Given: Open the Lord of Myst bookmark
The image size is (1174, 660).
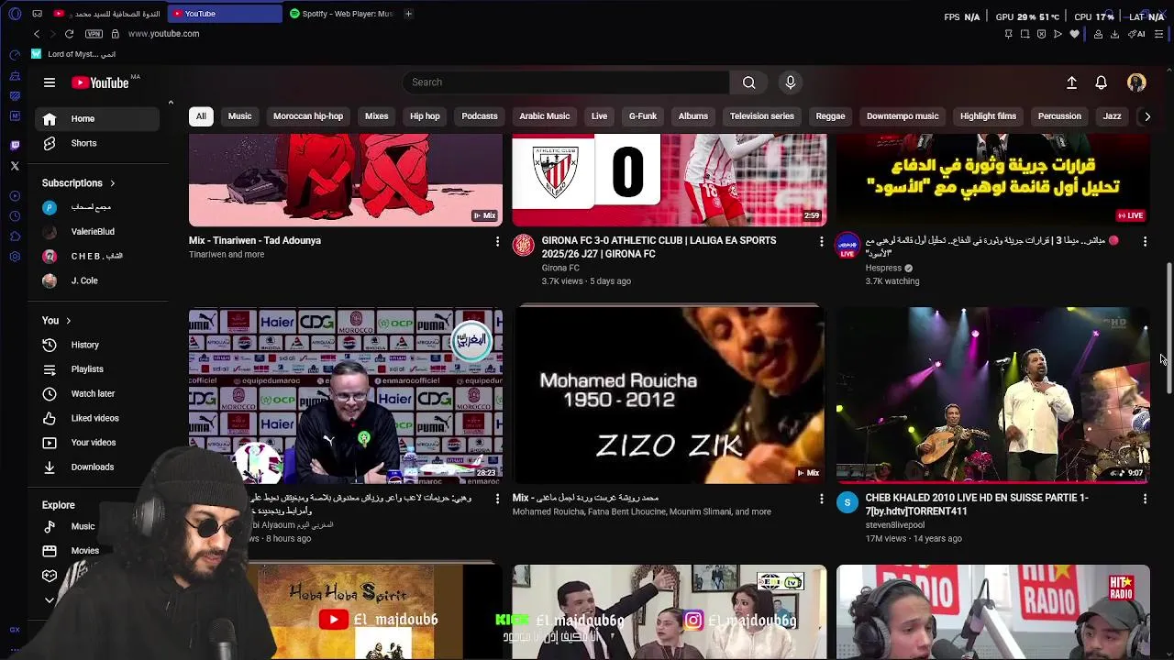Looking at the screenshot, I should 73,54.
